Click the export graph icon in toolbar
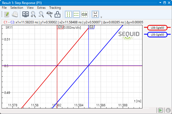This screenshot has height=114, width=172. pos(7,14)
